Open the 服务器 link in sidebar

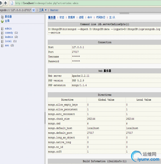[8, 17]
